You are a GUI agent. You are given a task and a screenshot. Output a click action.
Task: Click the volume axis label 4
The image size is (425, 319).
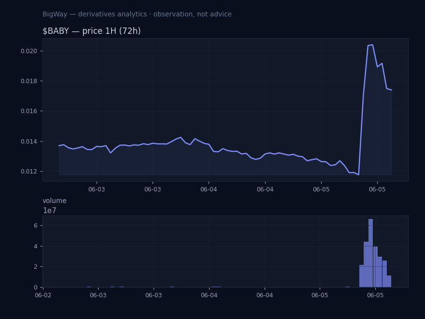coord(36,246)
